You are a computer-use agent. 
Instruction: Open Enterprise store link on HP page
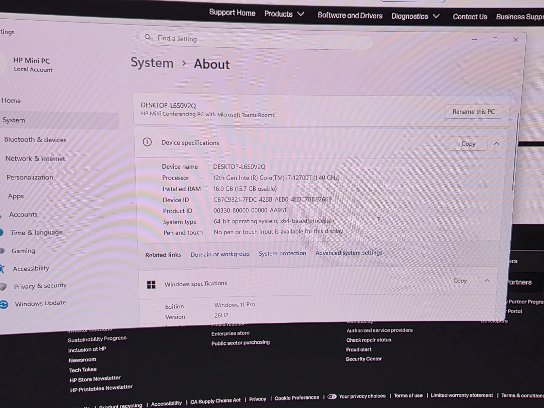pos(230,334)
